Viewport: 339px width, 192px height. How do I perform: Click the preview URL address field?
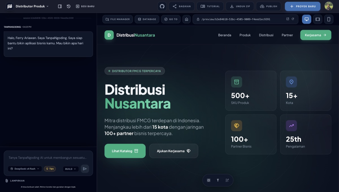pos(245,19)
